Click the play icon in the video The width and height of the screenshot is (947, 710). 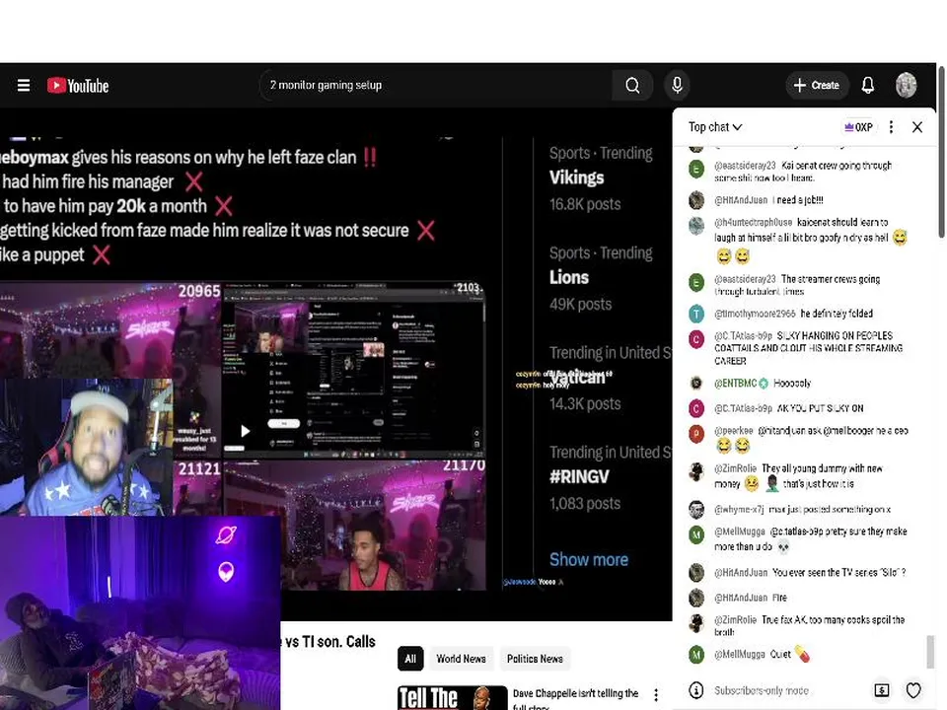pos(245,431)
